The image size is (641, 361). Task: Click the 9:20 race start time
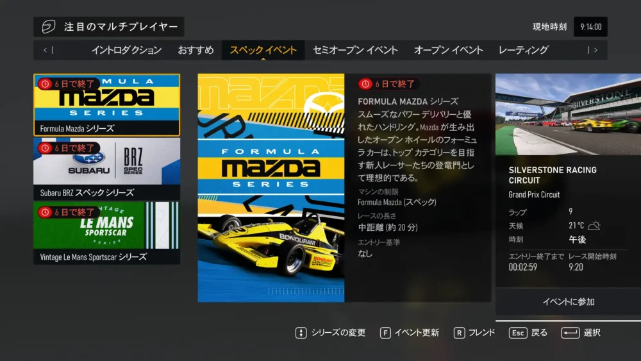pos(576,267)
